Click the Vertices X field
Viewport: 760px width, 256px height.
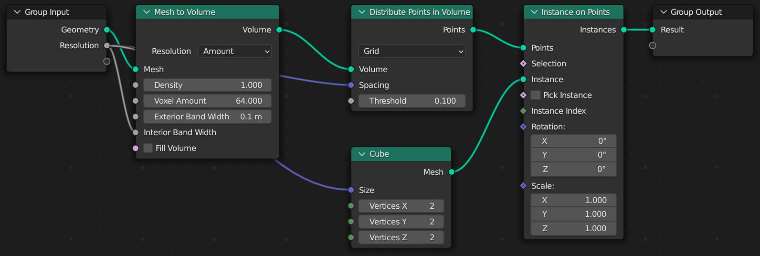point(401,206)
